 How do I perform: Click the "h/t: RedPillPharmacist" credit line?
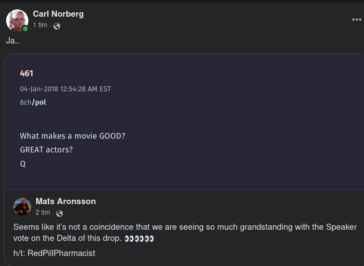tap(54, 253)
